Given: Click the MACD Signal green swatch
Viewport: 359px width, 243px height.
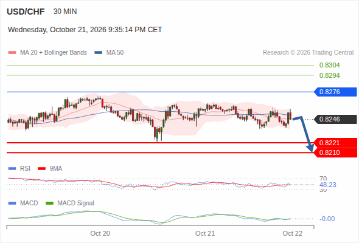Looking at the screenshot, I should pos(49,204).
